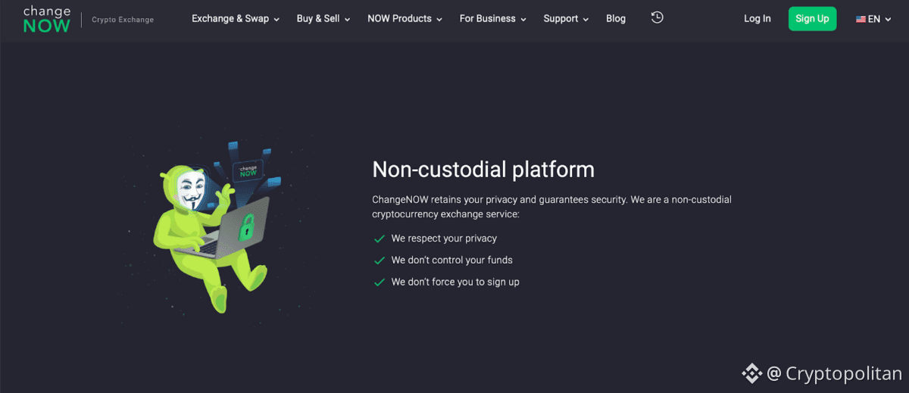Open the Buy & Sell dropdown
The image size is (909, 393).
[323, 19]
